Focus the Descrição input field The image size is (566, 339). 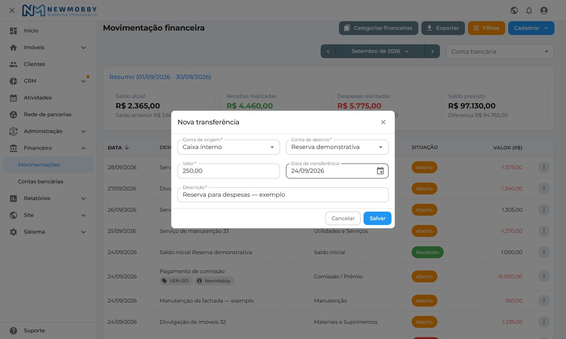(283, 195)
